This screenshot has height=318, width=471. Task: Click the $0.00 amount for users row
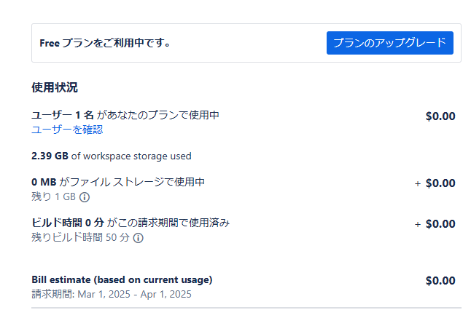click(x=440, y=116)
